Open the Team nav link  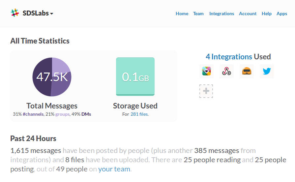point(198,14)
